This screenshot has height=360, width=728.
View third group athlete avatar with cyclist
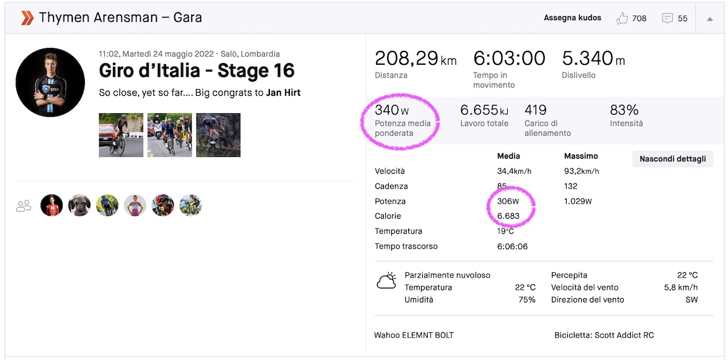pyautogui.click(x=107, y=205)
